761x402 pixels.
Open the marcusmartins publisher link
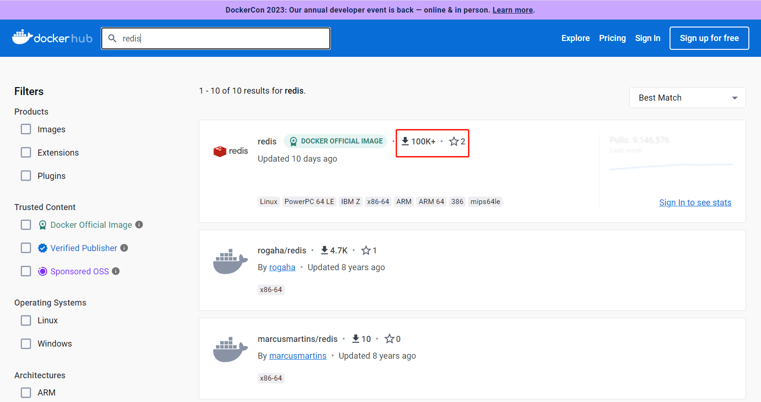pos(298,356)
